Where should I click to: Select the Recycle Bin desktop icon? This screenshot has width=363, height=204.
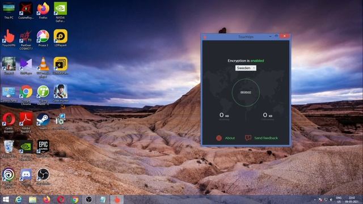[9, 148]
